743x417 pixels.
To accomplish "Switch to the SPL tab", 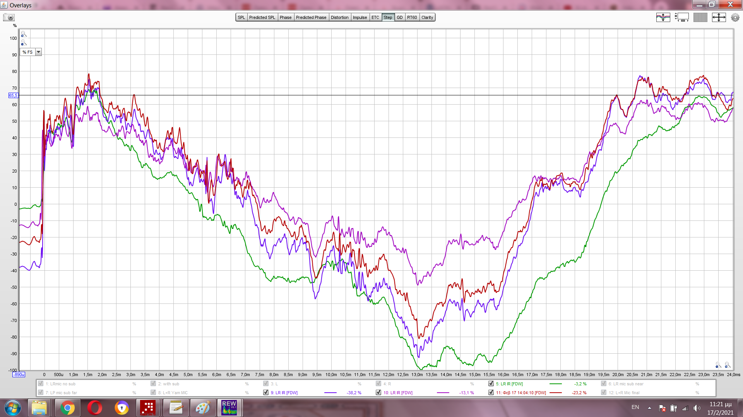I will tap(241, 17).
